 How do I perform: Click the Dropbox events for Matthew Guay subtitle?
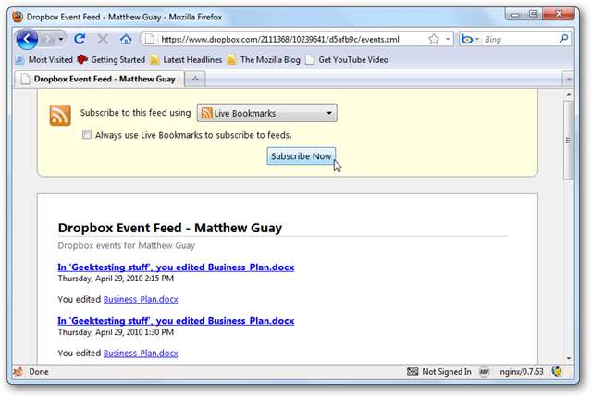pos(127,245)
